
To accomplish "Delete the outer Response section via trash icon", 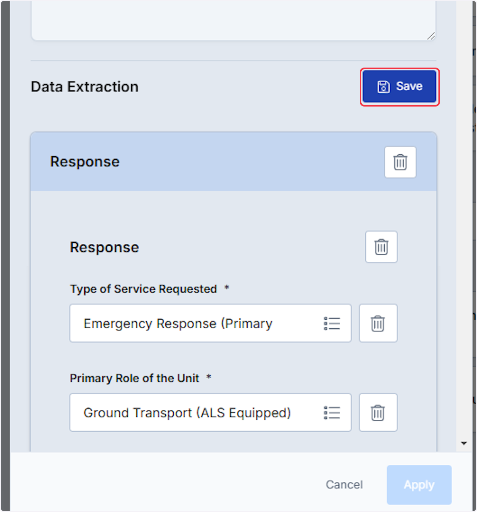I will coord(400,162).
